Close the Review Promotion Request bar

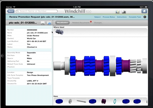point(145,17)
